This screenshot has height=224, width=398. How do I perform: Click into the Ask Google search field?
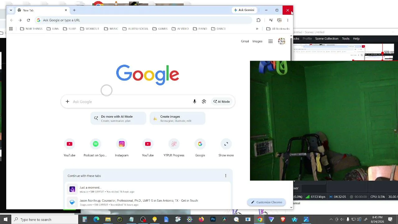tap(131, 102)
